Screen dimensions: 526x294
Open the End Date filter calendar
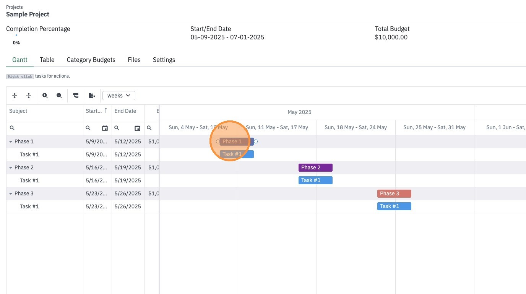(x=137, y=128)
